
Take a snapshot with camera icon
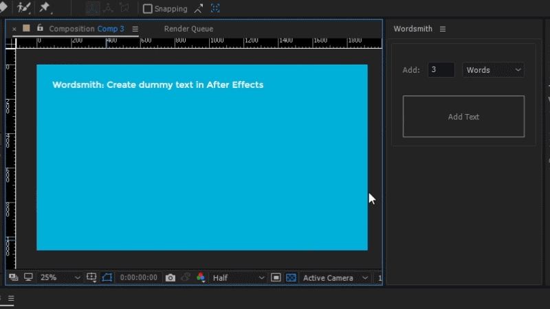pyautogui.click(x=170, y=277)
